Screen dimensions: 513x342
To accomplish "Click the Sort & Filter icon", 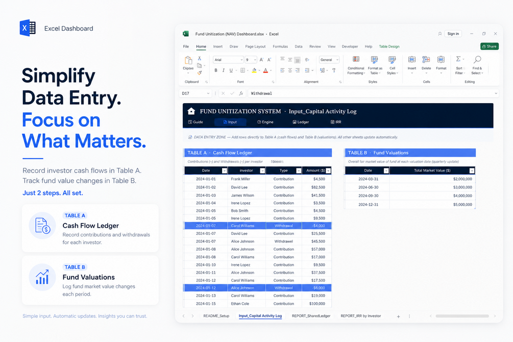I will [x=459, y=59].
